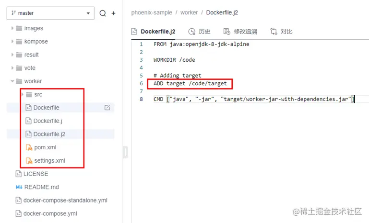The image size is (369, 223).
Task: Open docker-compose-standalone.yml file
Action: click(x=65, y=200)
